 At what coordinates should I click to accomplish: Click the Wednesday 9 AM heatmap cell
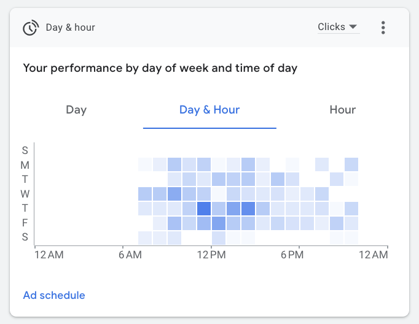click(x=174, y=194)
